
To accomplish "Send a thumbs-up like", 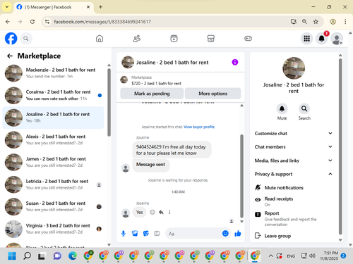I will click(238, 233).
